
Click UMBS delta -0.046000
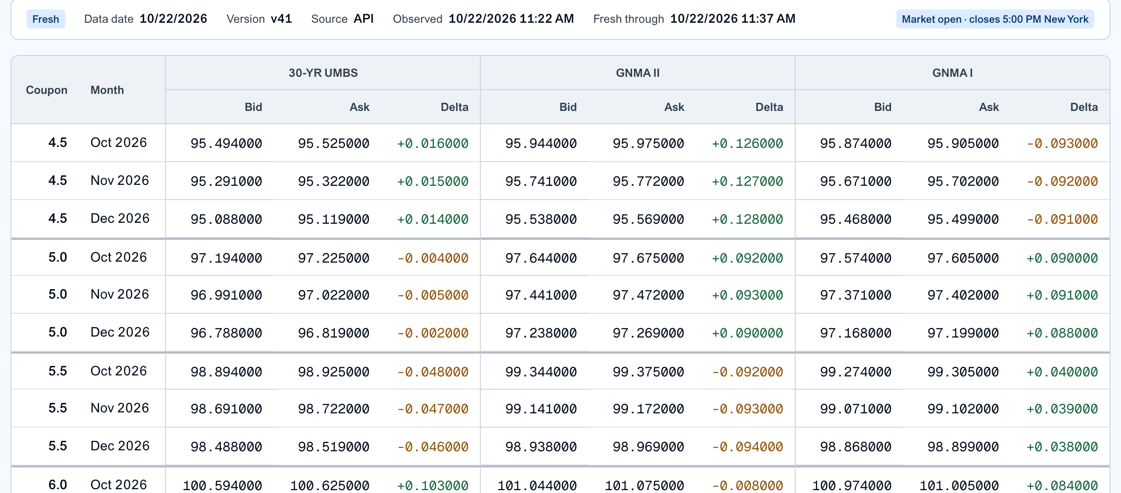click(x=432, y=447)
